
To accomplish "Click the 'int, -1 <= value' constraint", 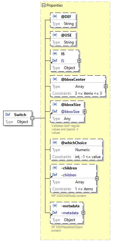I will pyautogui.click(x=88, y=157).
